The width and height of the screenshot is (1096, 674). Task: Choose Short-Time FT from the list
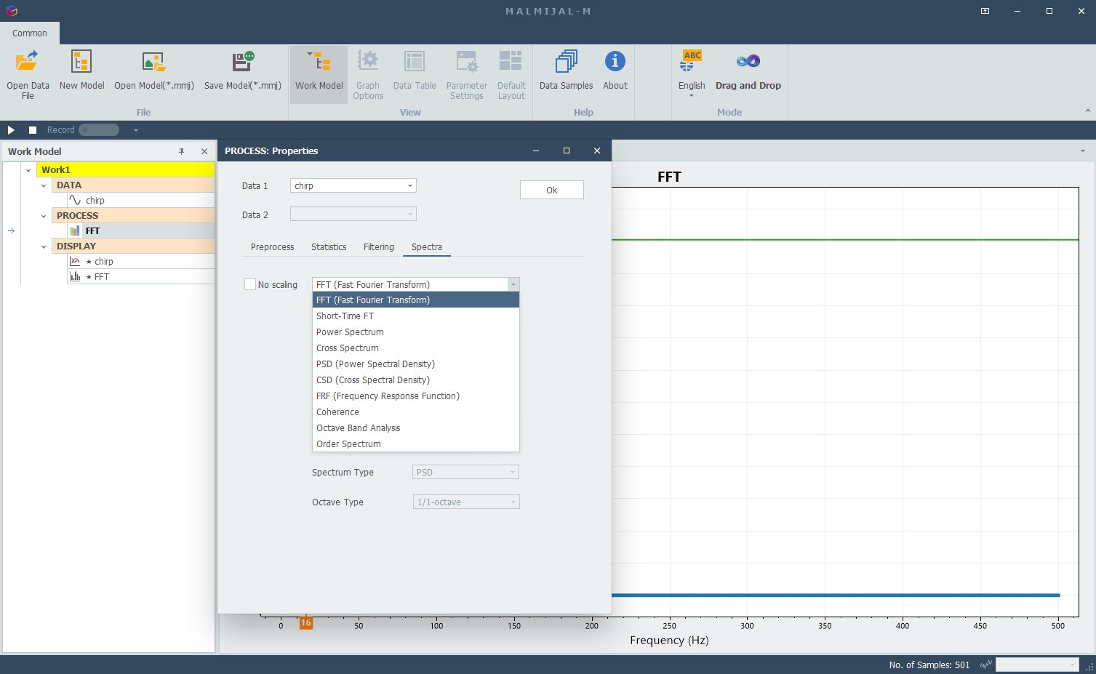click(x=416, y=316)
